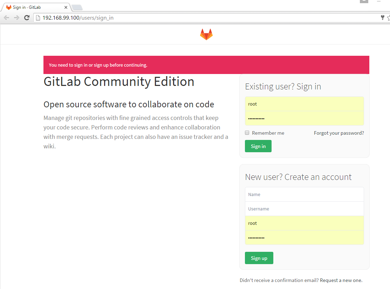390x289 pixels.
Task: Click the New user? Create an account heading
Action: click(x=298, y=177)
